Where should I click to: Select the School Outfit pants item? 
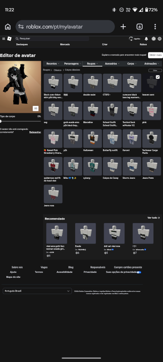click(112, 111)
